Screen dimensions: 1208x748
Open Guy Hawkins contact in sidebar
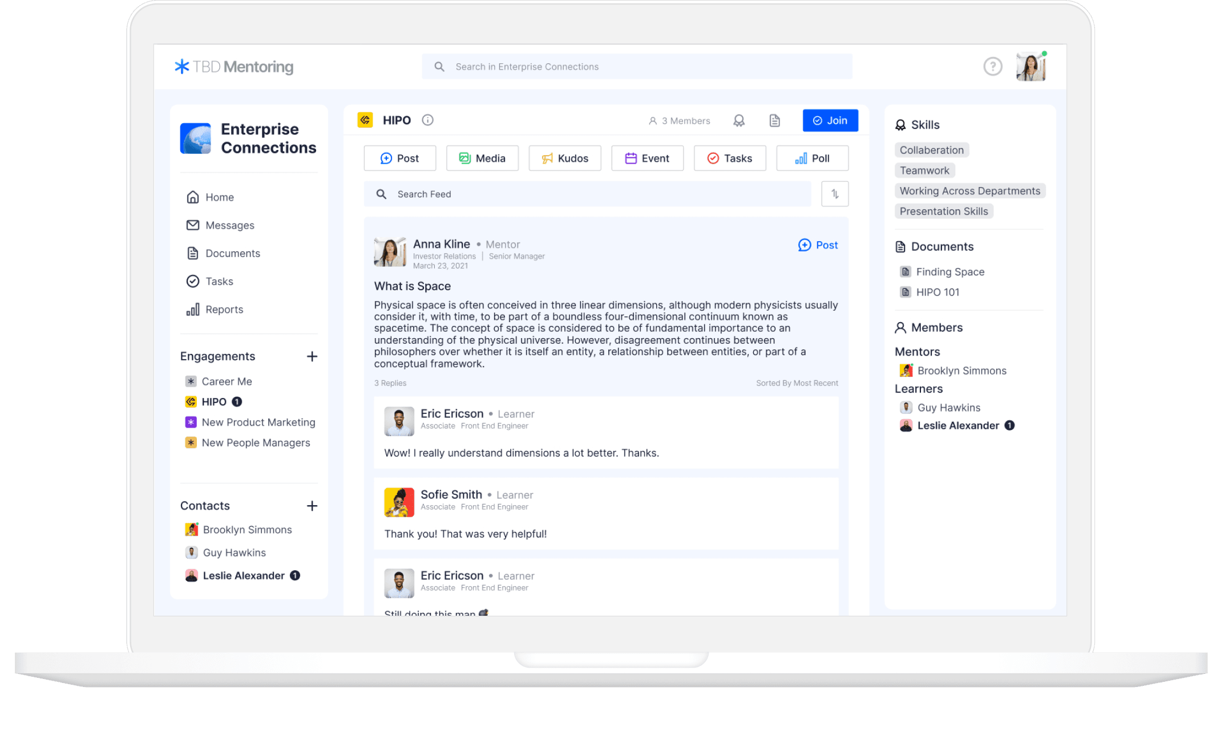point(225,552)
